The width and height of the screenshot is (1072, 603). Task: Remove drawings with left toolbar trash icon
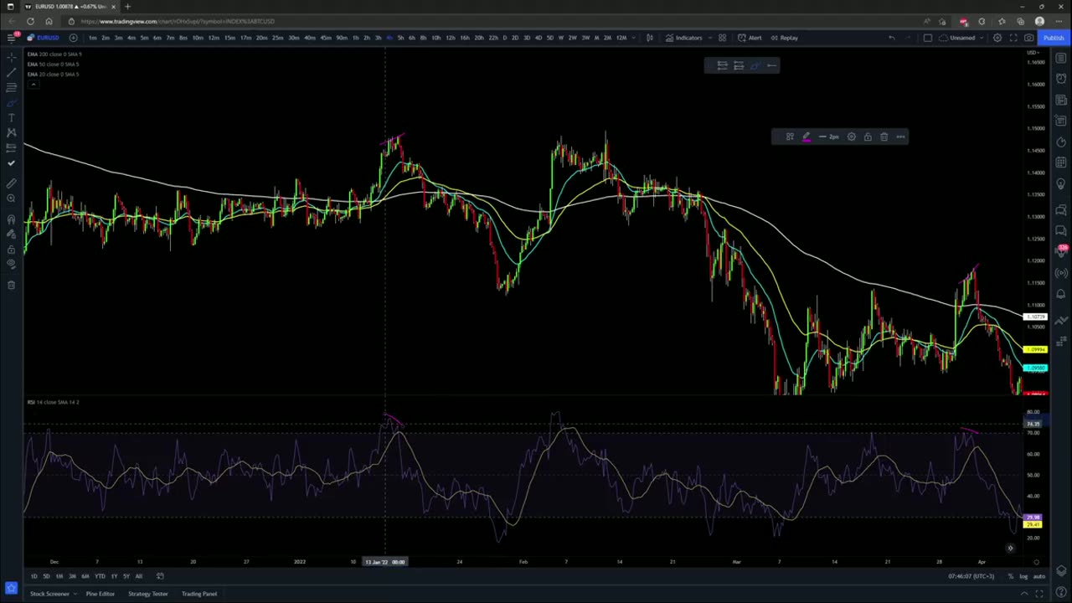coord(11,286)
